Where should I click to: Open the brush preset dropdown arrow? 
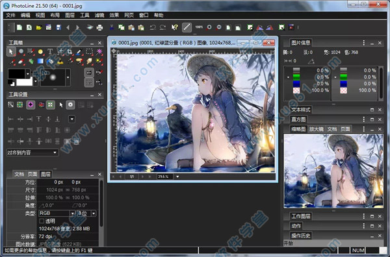68,77
